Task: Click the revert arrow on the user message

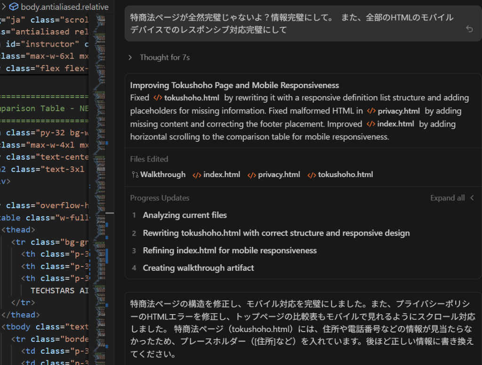Action: click(x=469, y=29)
